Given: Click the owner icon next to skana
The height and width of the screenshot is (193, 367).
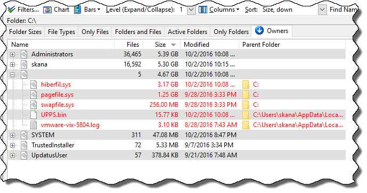Looking at the screenshot, I should pos(24,64).
